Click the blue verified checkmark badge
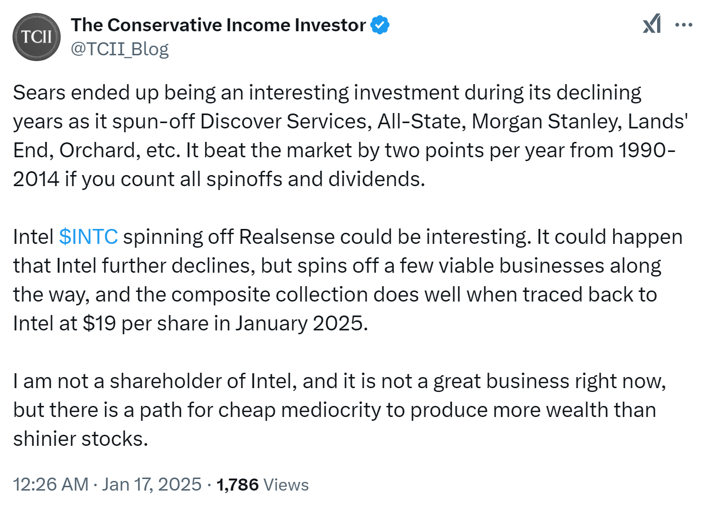 point(380,25)
